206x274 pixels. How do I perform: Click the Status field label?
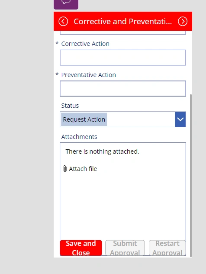tap(70, 106)
